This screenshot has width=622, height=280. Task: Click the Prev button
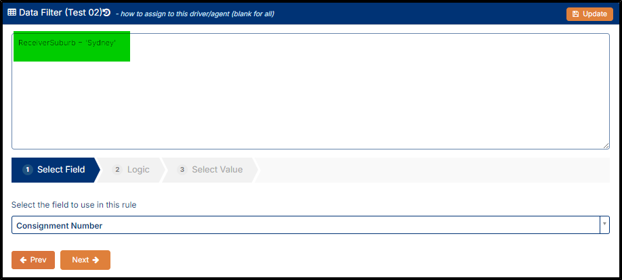[x=33, y=260]
